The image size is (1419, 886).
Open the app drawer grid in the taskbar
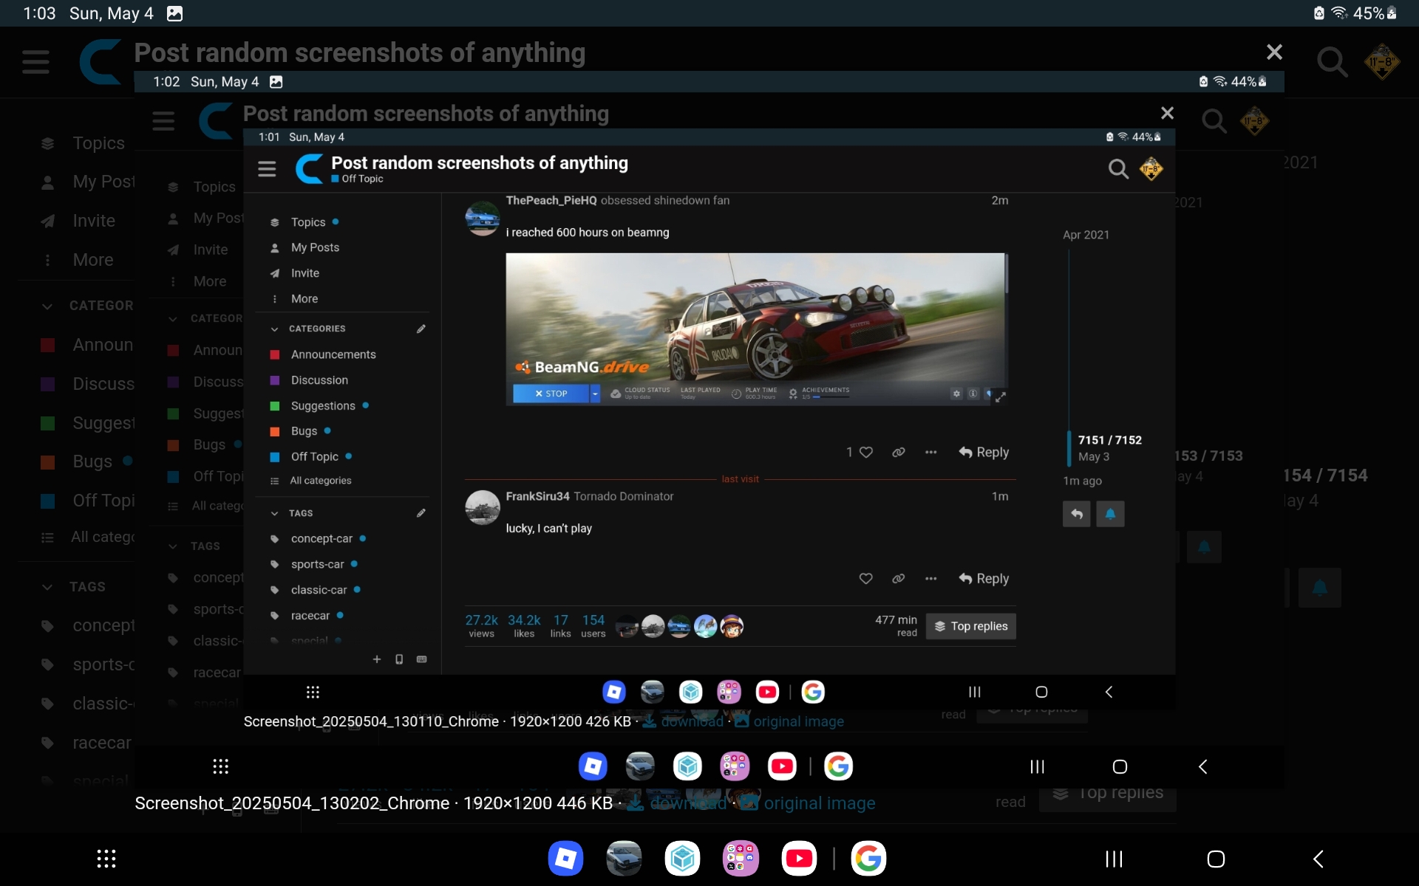106,859
